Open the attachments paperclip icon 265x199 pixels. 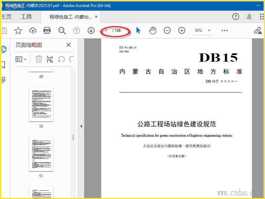pyautogui.click(x=4, y=80)
